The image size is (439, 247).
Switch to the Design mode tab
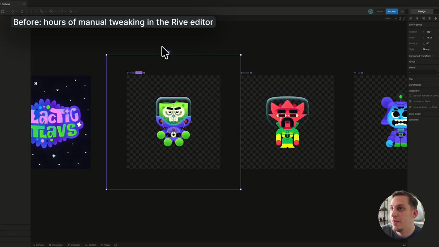click(422, 11)
